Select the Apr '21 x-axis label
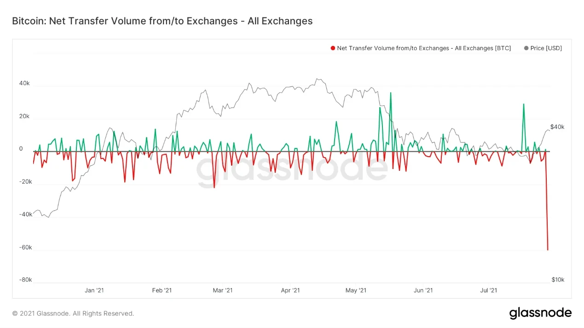Screen dimensions: 584x328 tap(290, 290)
